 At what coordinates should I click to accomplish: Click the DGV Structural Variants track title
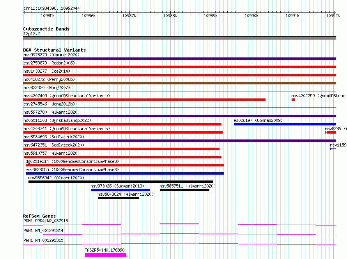point(55,50)
